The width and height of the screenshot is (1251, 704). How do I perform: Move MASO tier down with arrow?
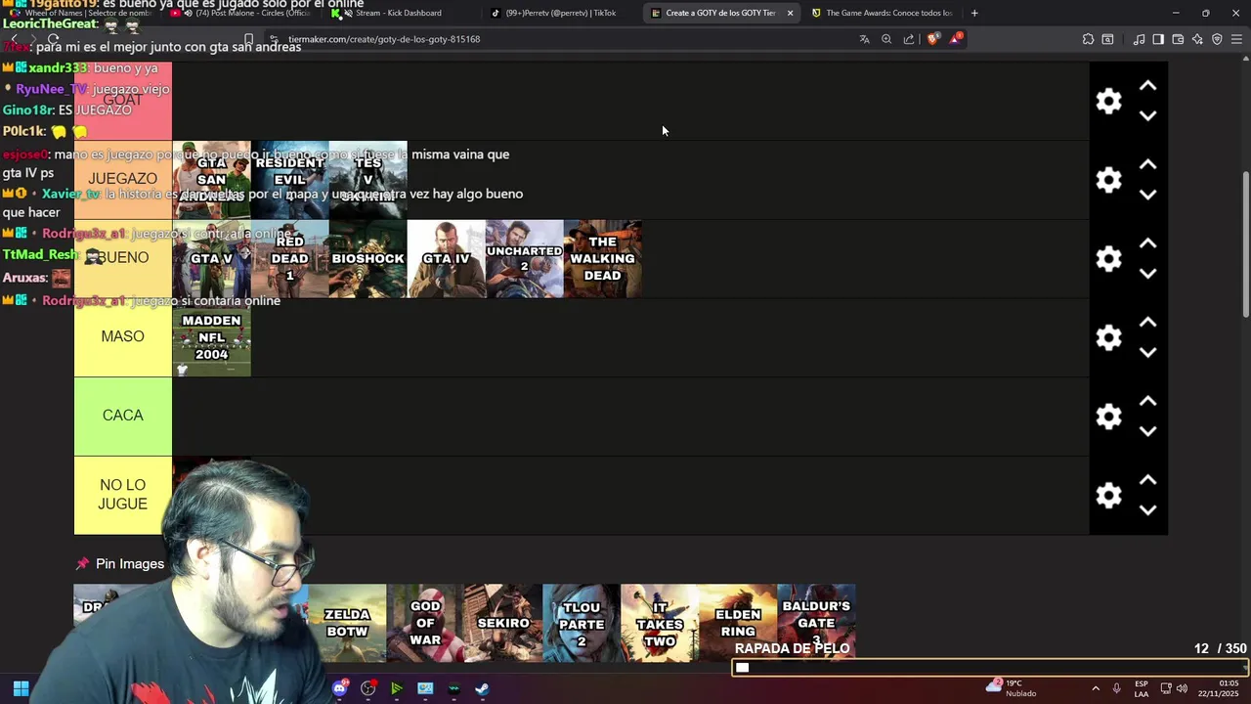(1148, 352)
